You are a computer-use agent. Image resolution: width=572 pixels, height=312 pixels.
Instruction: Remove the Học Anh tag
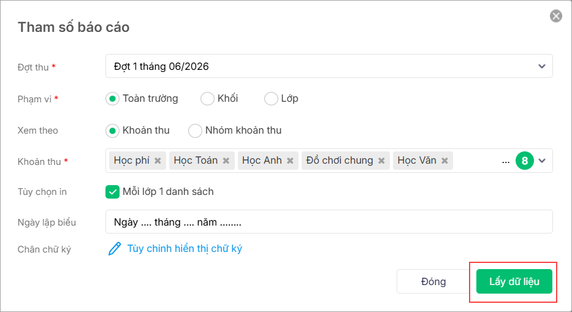[290, 161]
